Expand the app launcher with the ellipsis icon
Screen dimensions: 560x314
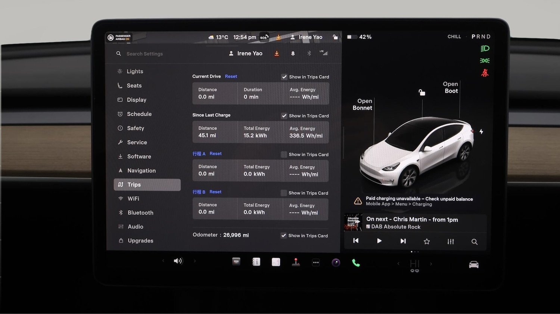tap(316, 262)
